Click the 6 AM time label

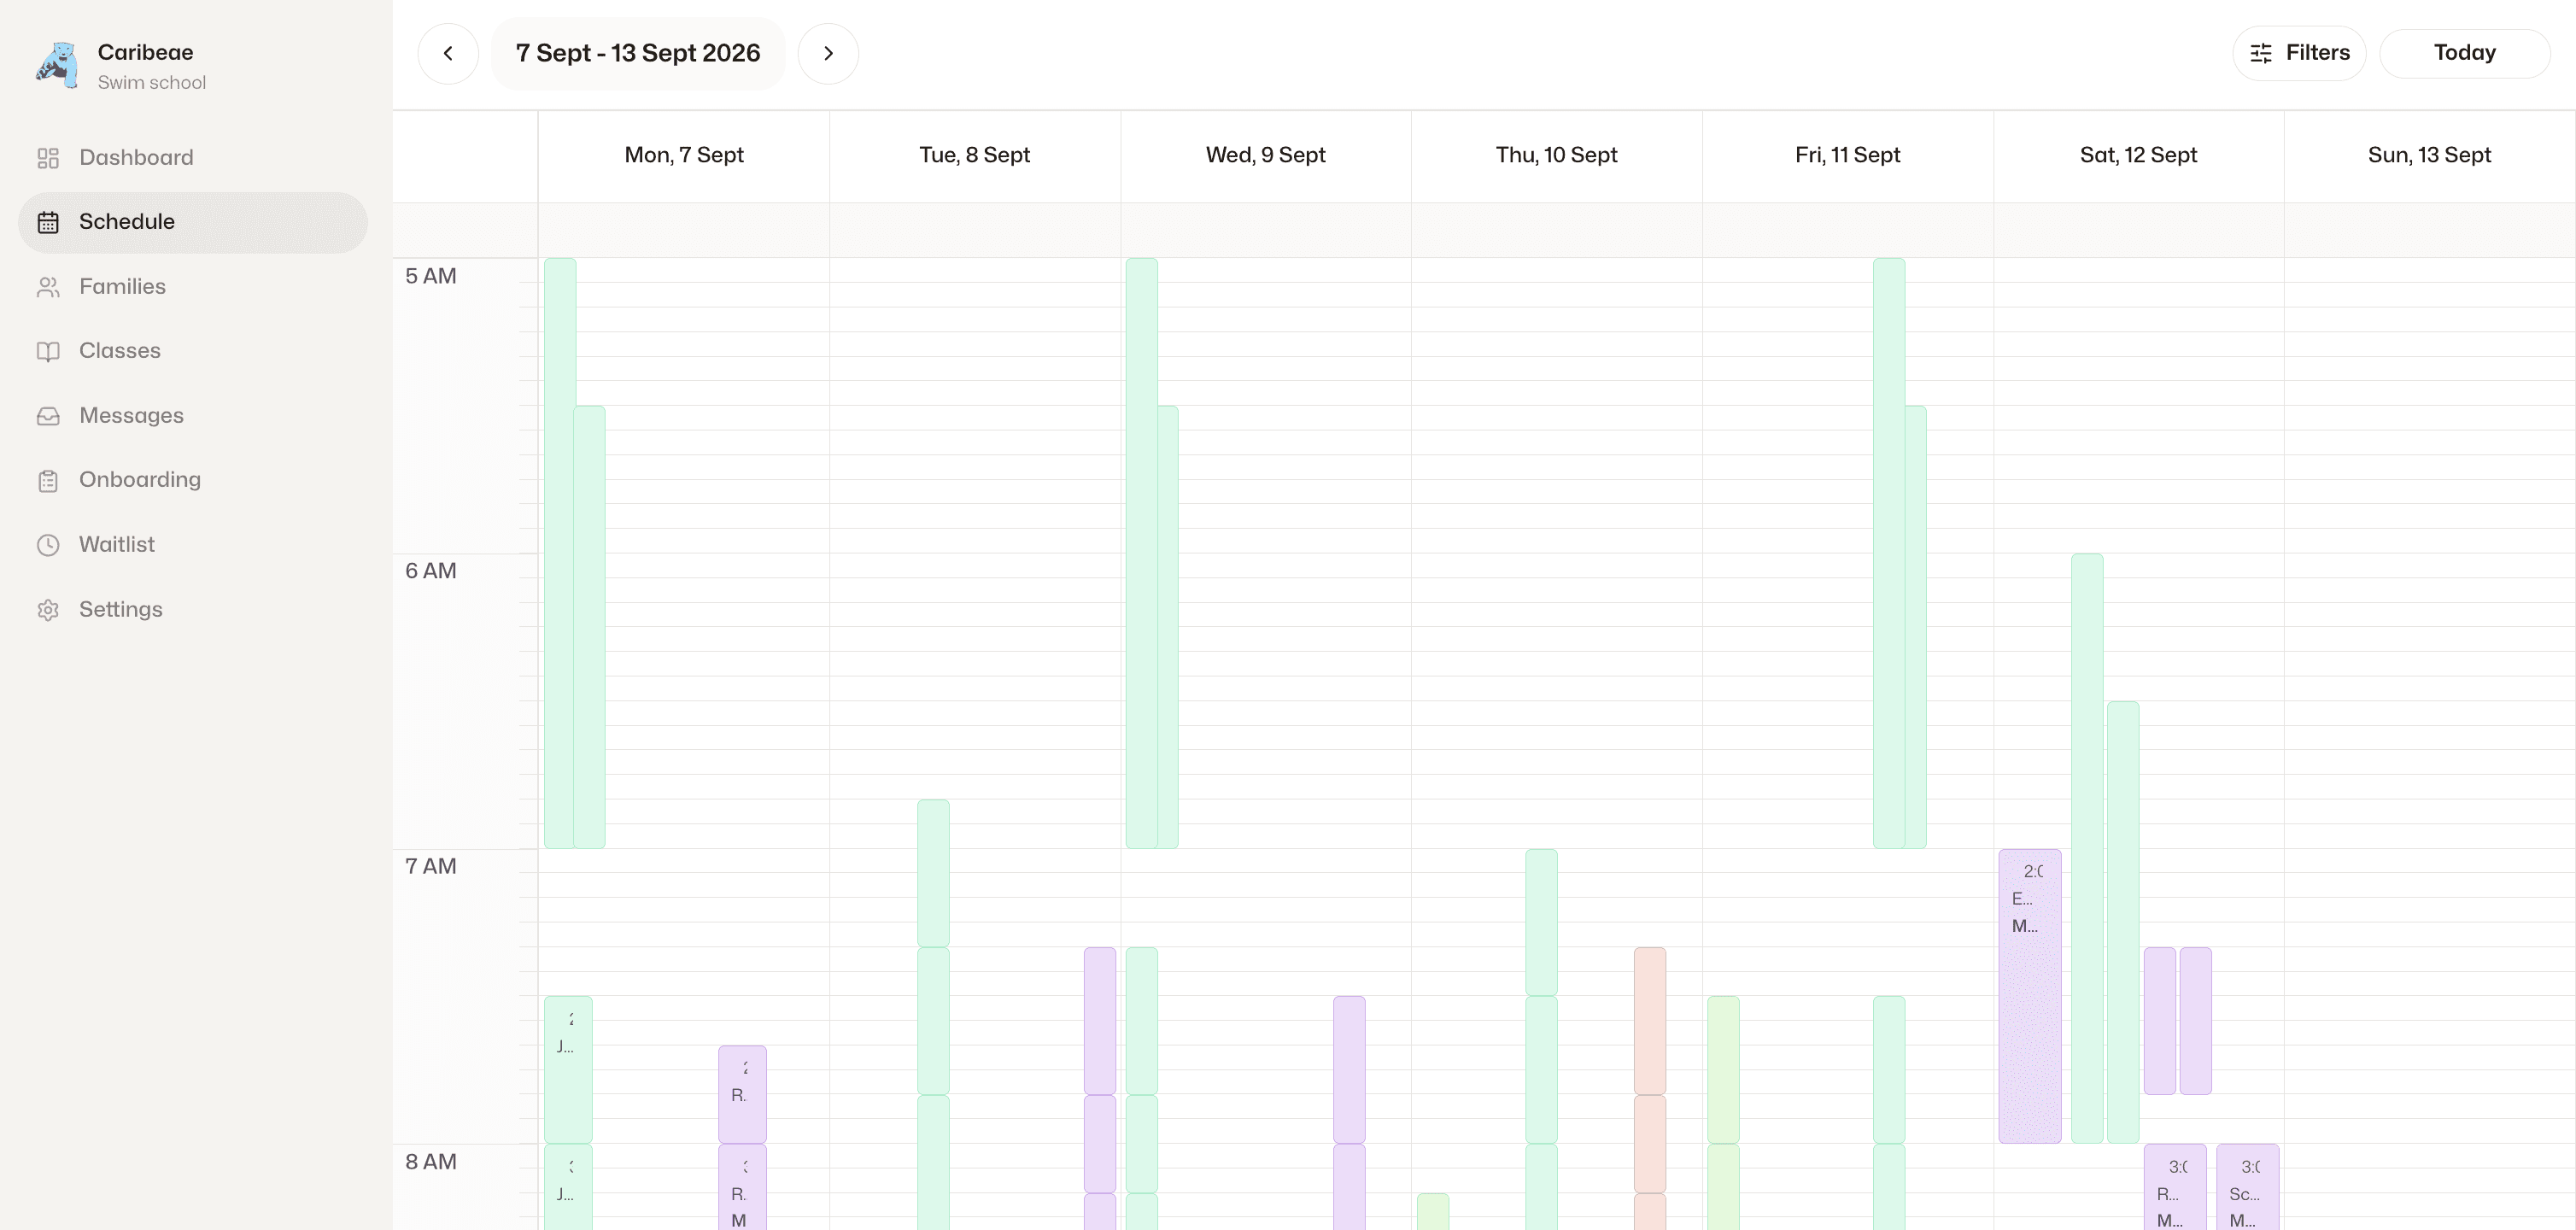431,571
